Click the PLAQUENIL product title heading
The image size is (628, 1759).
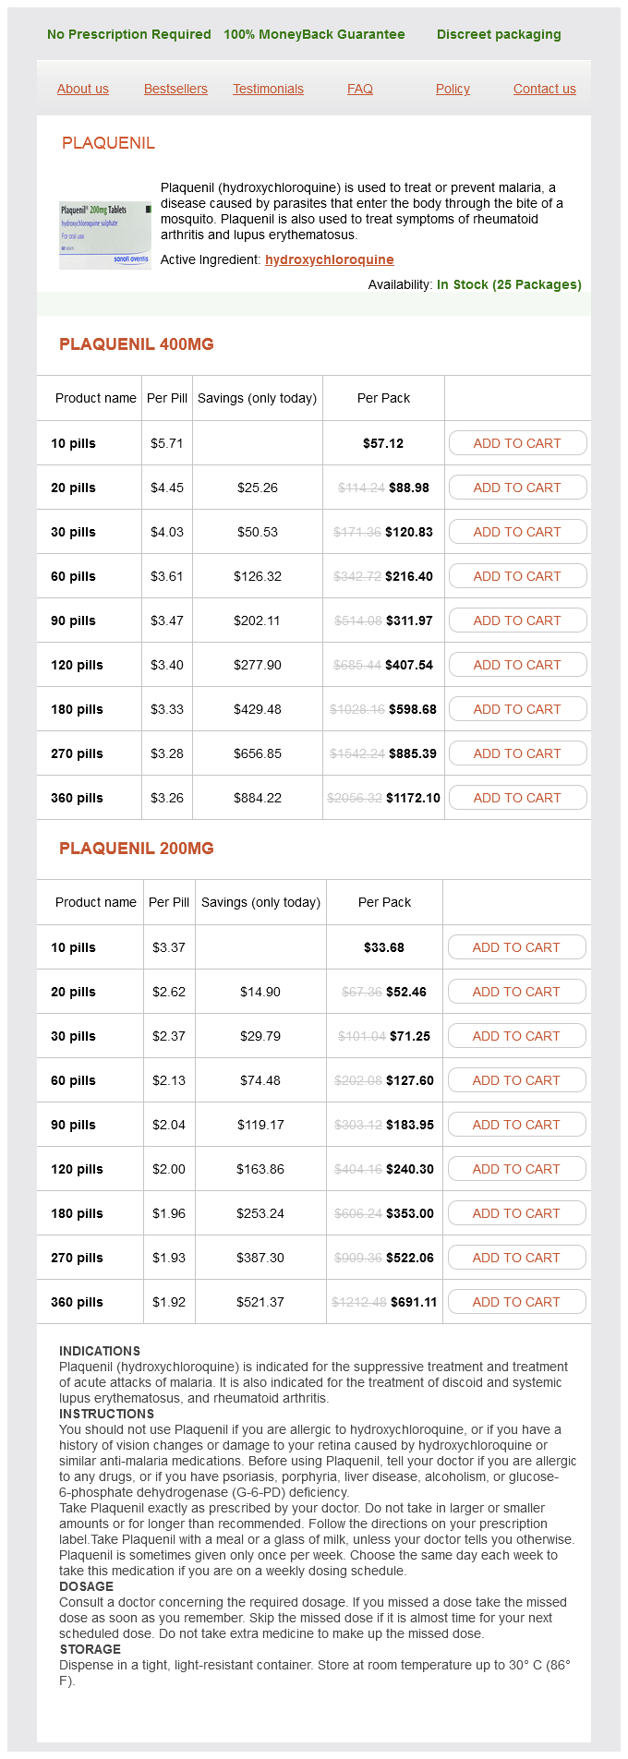pos(108,143)
